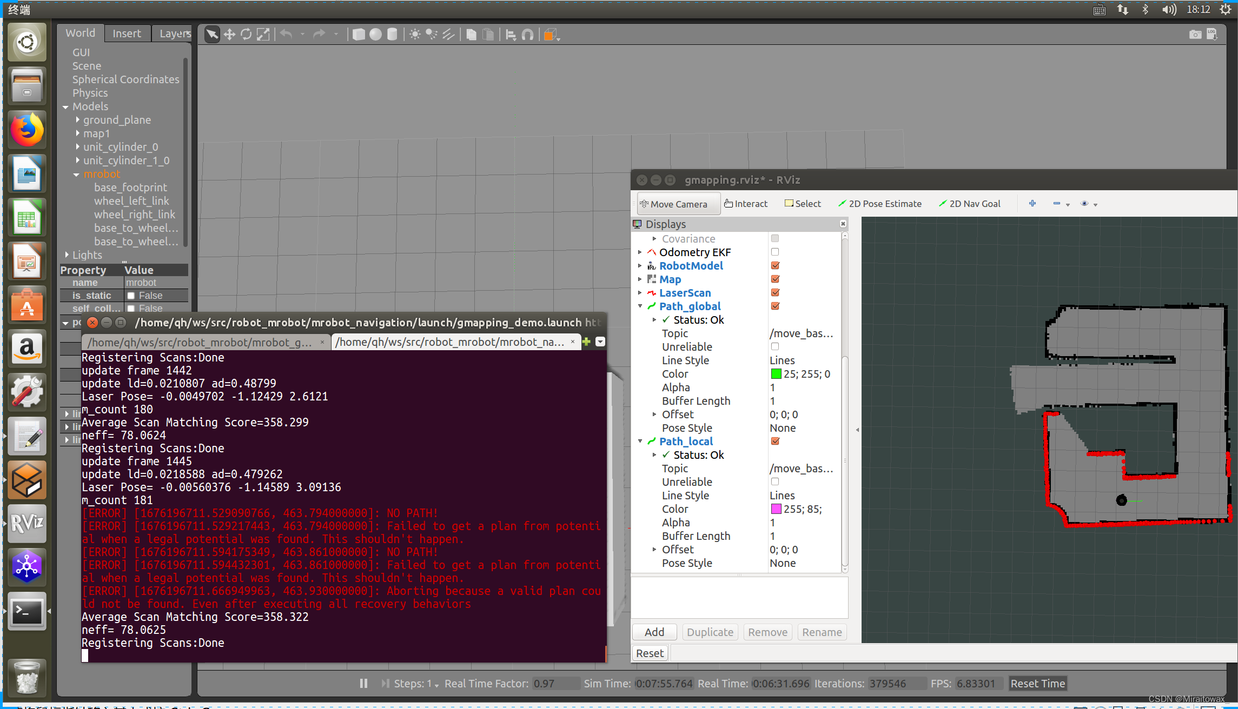Uncheck the LaserScan display checkbox
Viewport: 1238px width, 709px height.
pos(775,292)
